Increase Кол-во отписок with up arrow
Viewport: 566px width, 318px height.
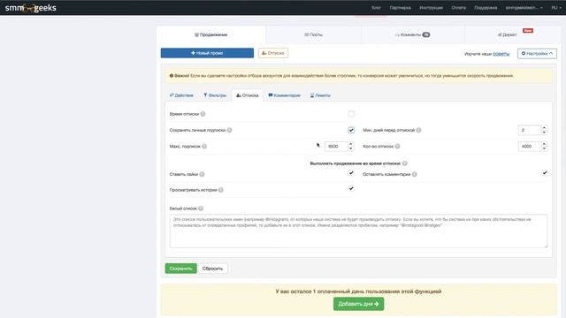coord(544,144)
